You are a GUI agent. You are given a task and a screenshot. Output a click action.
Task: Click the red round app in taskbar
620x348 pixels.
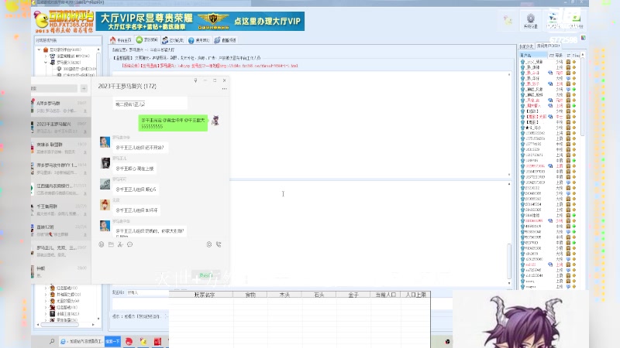[129, 342]
